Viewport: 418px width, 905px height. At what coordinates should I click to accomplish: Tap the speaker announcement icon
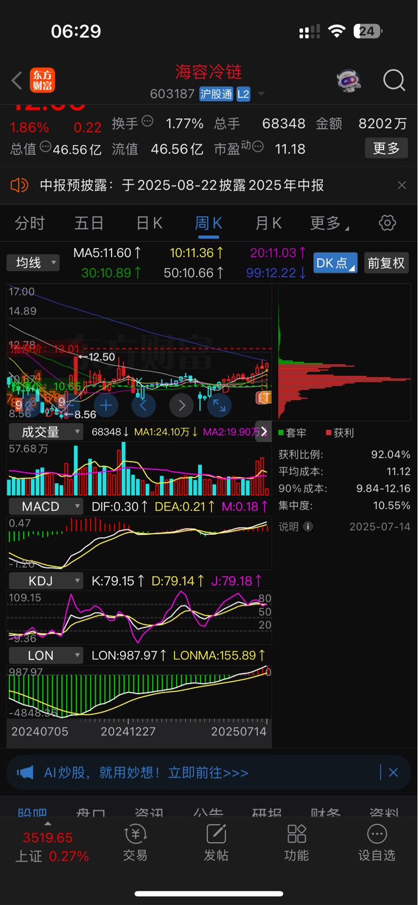point(20,185)
